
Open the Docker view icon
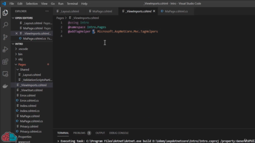click(x=5, y=86)
